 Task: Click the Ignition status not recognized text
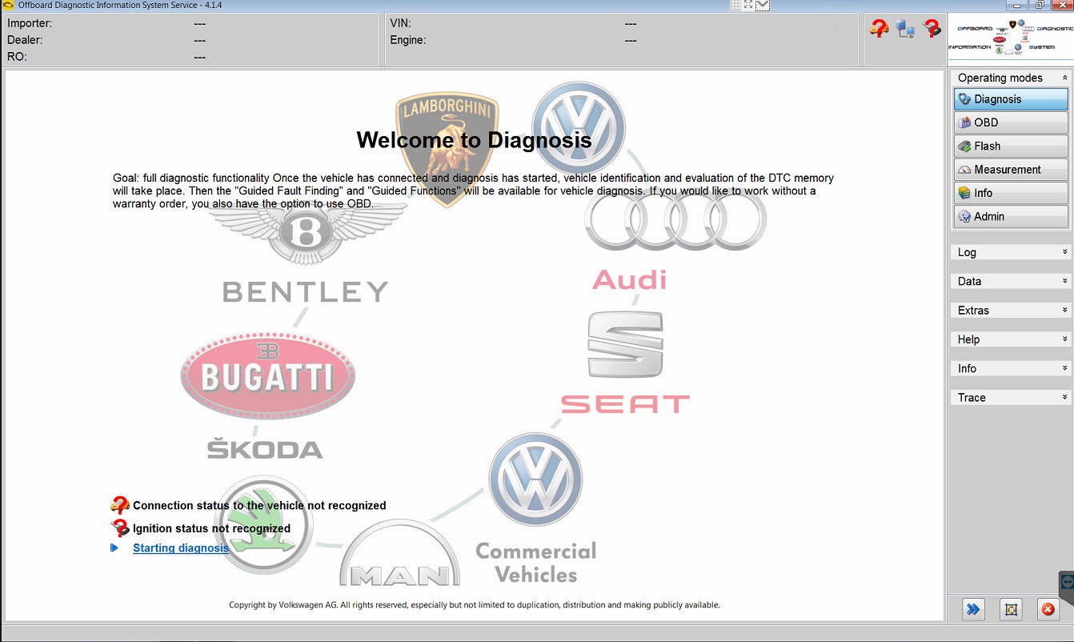[211, 528]
